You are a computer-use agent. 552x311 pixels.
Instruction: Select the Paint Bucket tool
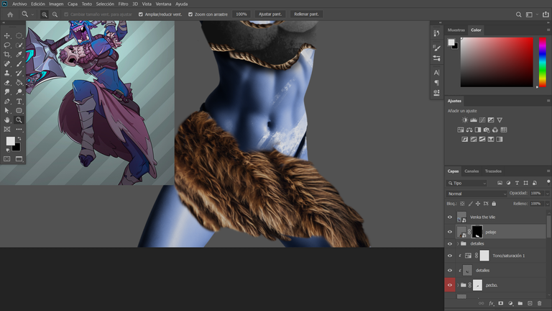(19, 83)
